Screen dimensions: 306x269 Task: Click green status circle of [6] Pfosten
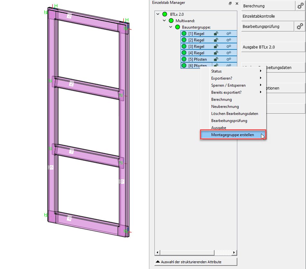click(x=184, y=65)
